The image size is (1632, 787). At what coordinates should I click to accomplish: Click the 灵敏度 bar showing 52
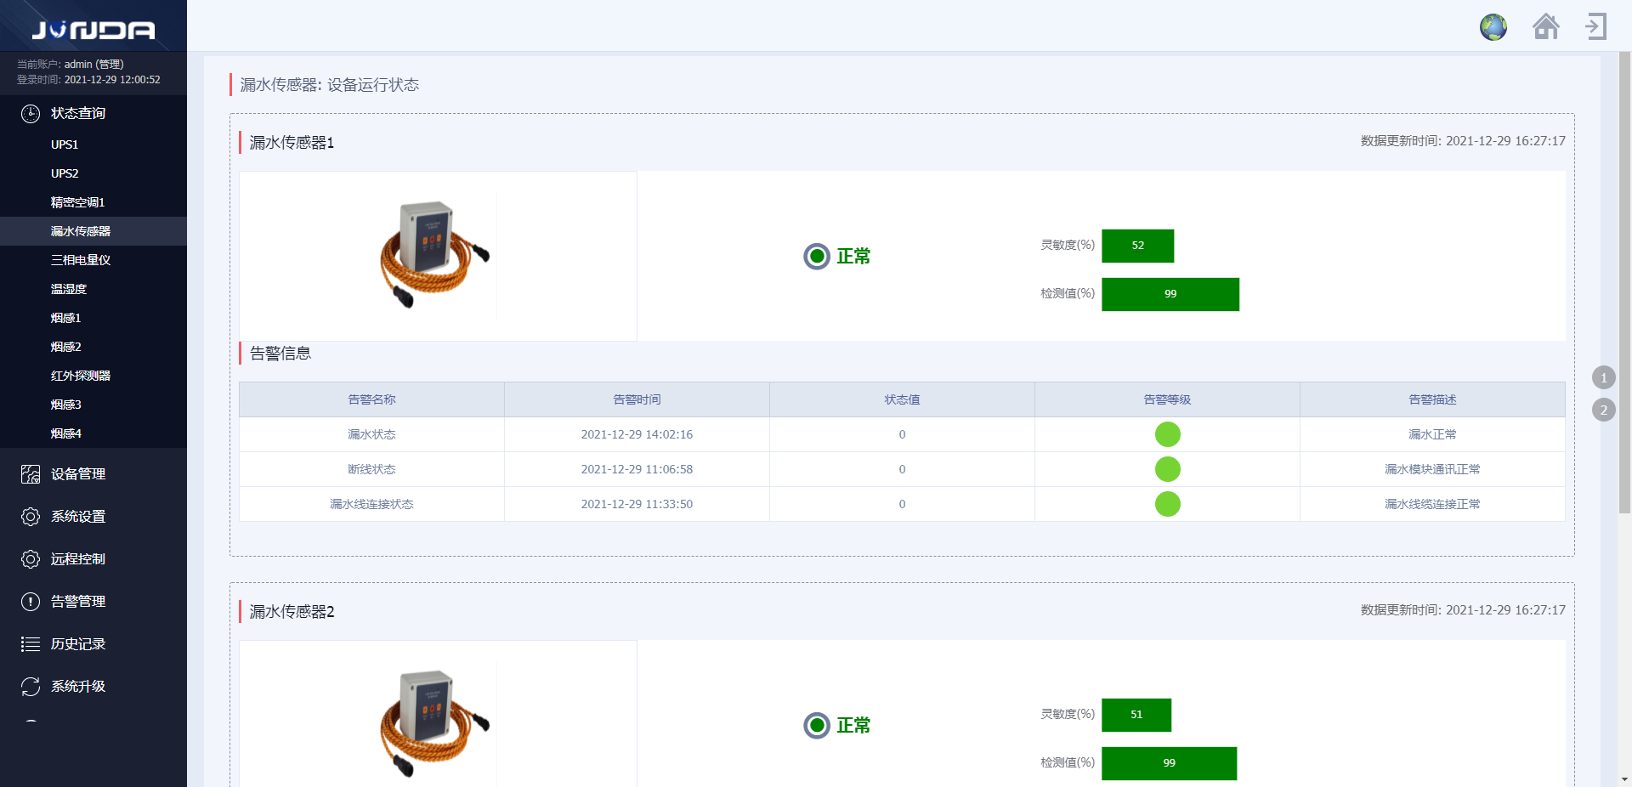(1137, 246)
